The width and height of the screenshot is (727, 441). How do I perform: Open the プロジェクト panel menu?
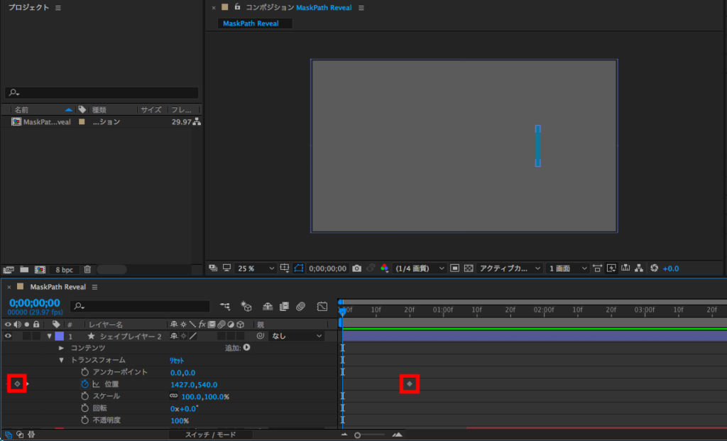point(58,7)
